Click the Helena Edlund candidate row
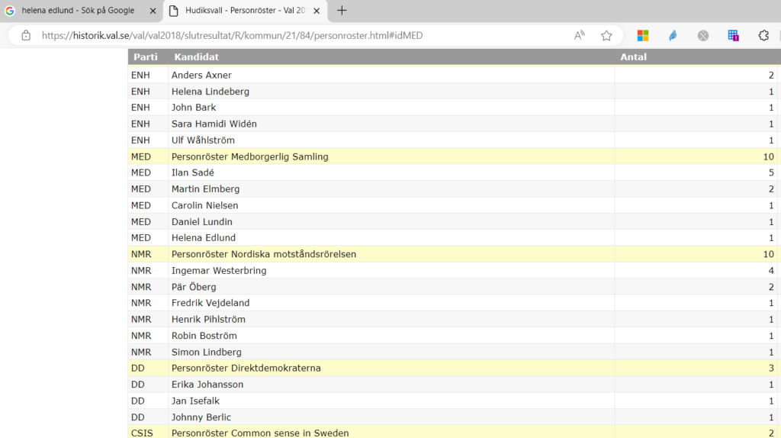 (x=204, y=237)
